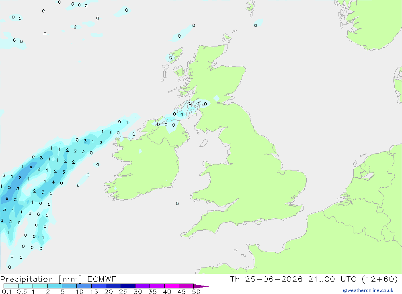
Task: Select the 30–35 mm violet legend swatch
Action: click(x=143, y=286)
